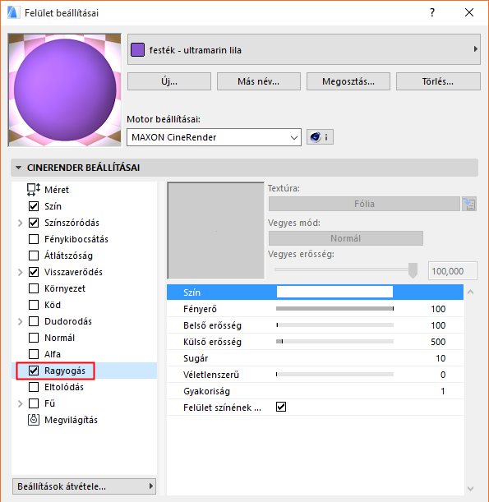
Task: Enable the Környezet checkbox
Action: click(34, 288)
